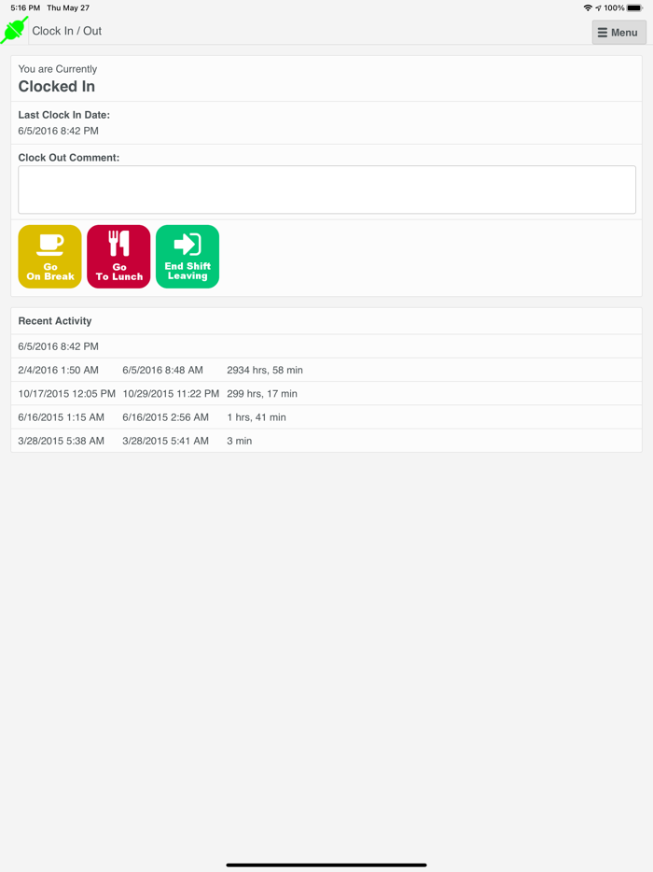Select the 2/4/2016 1:50 AM entry
Viewport: 653px width, 872px height.
click(x=59, y=370)
